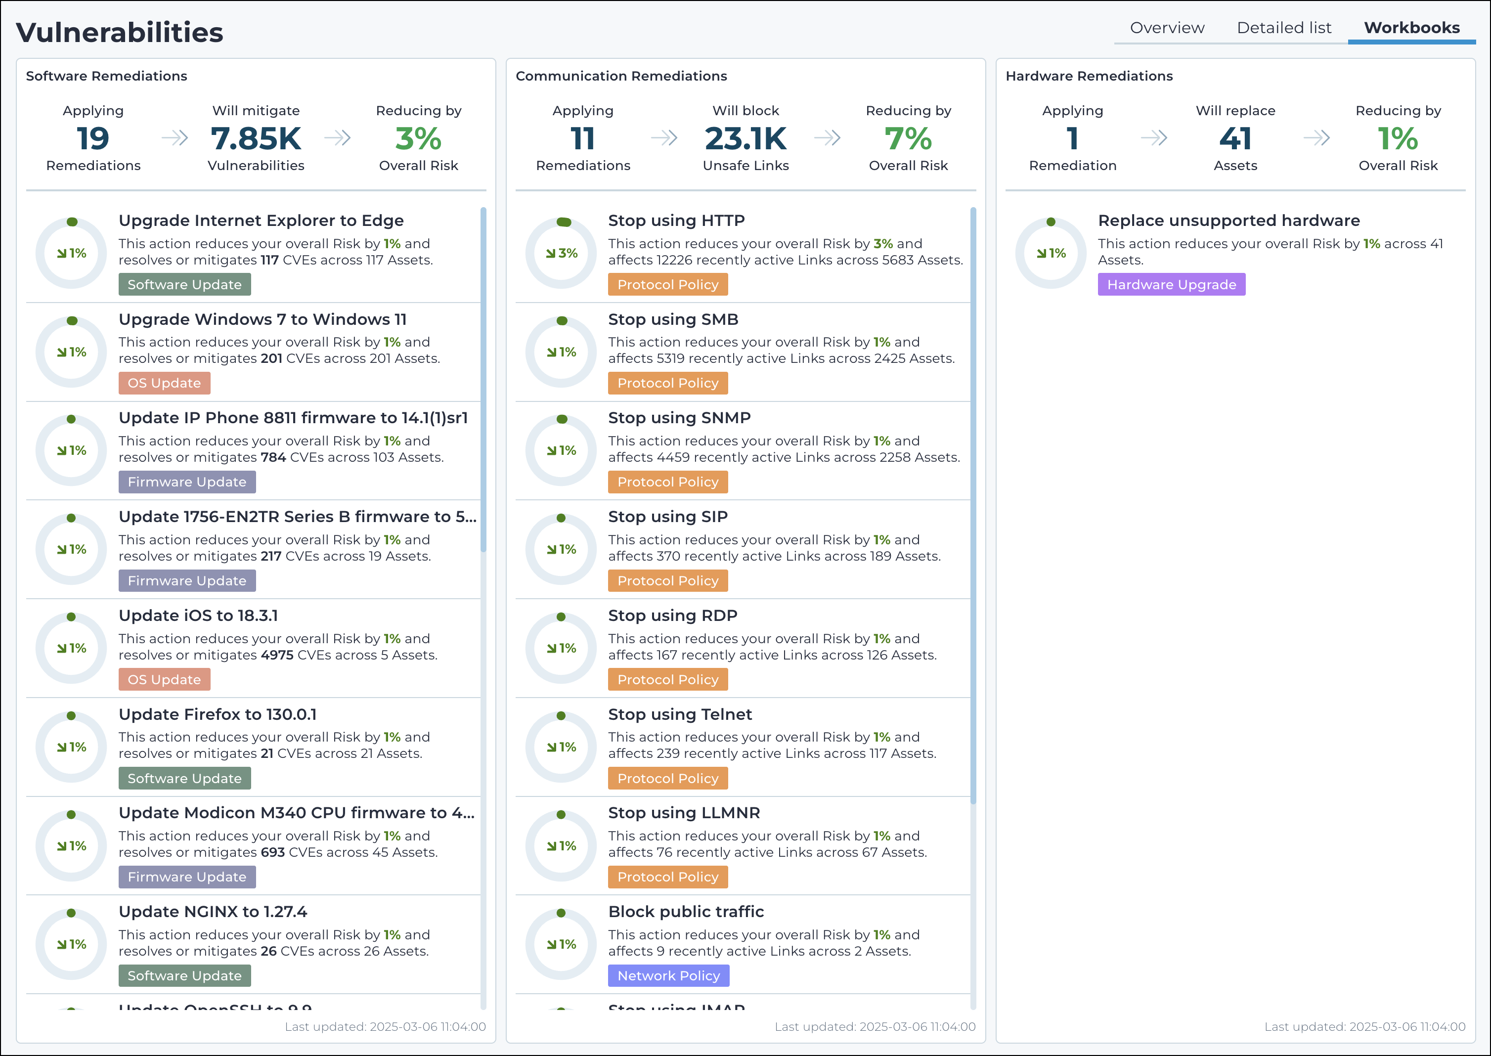This screenshot has width=1491, height=1056.
Task: Click the risk gauge for Stop using SMB
Action: click(x=561, y=352)
